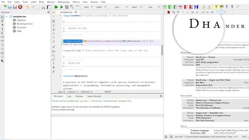The image size is (249, 140).
Task: Open a file with the blue Open icon
Action: click(10, 7)
